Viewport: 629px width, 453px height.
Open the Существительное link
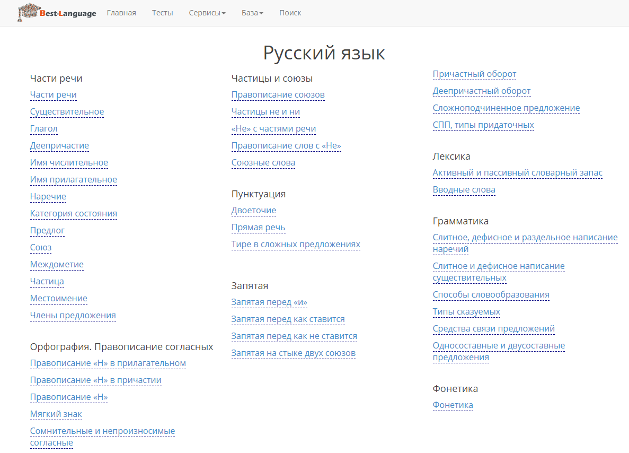(67, 112)
